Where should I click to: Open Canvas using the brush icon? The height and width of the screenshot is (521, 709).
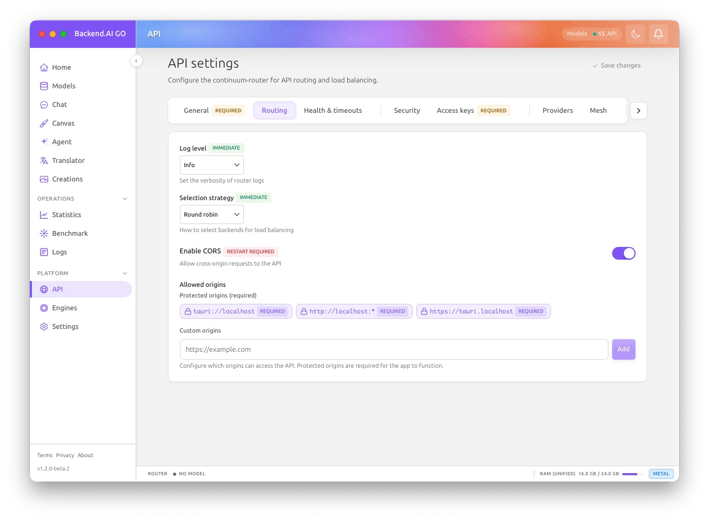44,123
